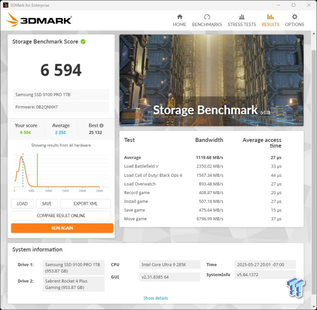Viewport: 317px width, 310px height.
Task: Minimize the 3DMark window
Action: [278, 5]
